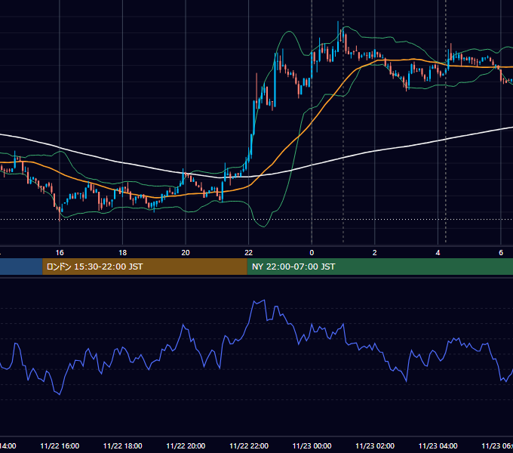Click the hour label 20 on the time axis

pyautogui.click(x=186, y=252)
